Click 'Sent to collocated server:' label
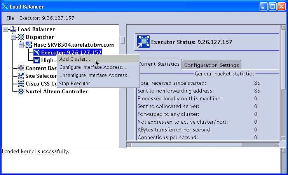The height and width of the screenshot is (175, 288). click(168, 107)
